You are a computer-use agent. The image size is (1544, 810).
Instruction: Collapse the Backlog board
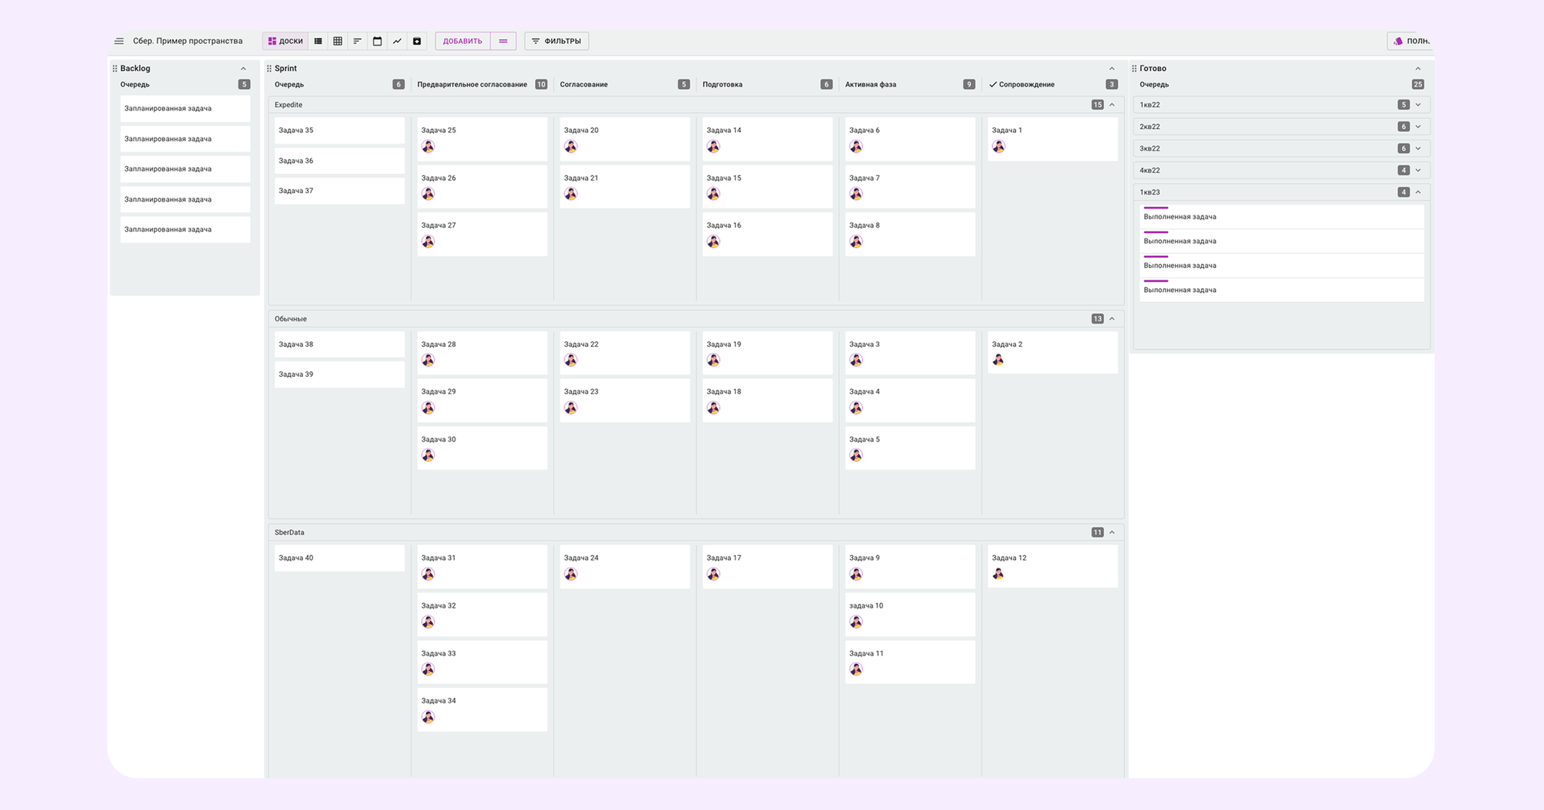coord(244,69)
